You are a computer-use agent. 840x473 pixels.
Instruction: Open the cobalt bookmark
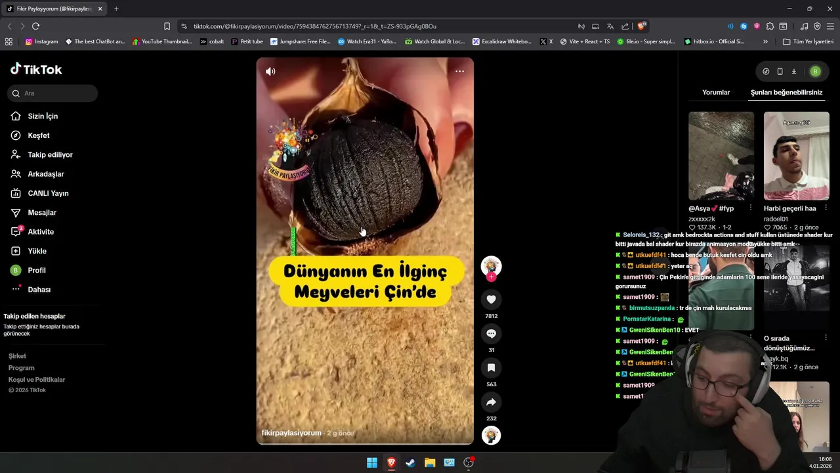(x=212, y=41)
